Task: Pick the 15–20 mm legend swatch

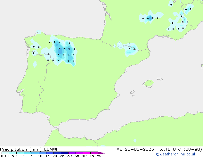Action: click(x=50, y=153)
